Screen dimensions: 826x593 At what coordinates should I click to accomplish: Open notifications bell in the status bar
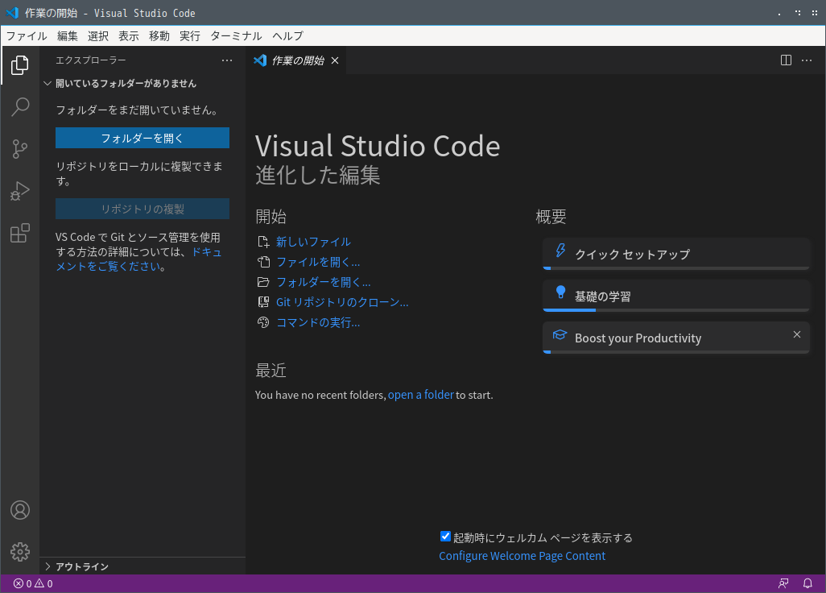[807, 583]
